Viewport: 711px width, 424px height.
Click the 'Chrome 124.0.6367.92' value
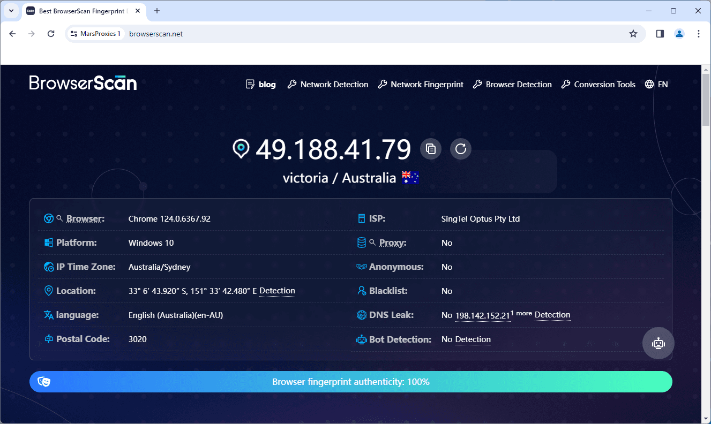(x=169, y=218)
